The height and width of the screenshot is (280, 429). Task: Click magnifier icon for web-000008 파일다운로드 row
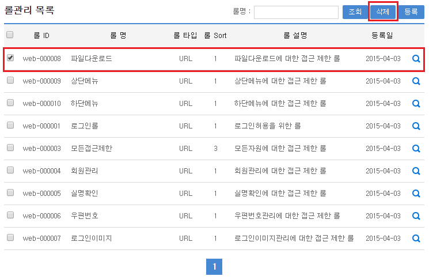point(416,59)
